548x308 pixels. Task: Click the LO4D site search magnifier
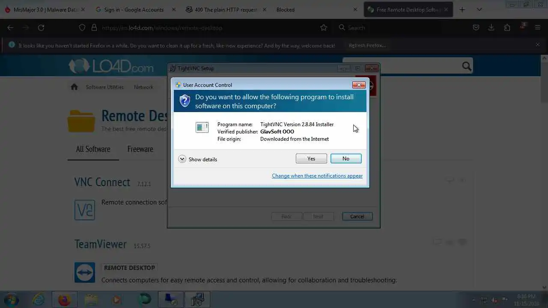(467, 66)
